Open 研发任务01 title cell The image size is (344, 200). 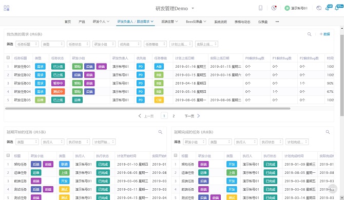pos(22,66)
